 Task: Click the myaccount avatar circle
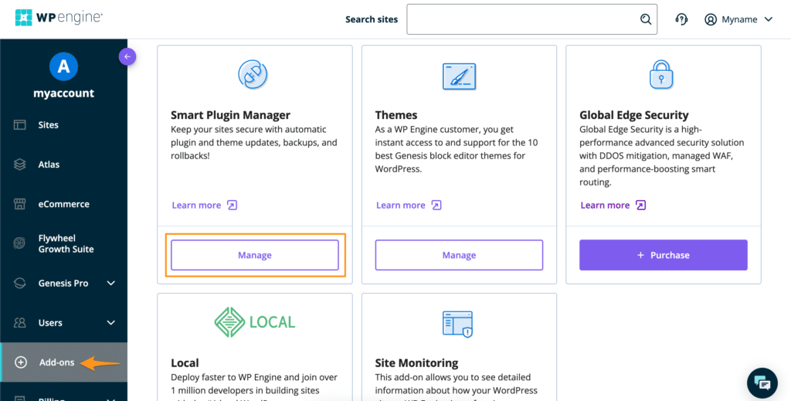pos(63,67)
